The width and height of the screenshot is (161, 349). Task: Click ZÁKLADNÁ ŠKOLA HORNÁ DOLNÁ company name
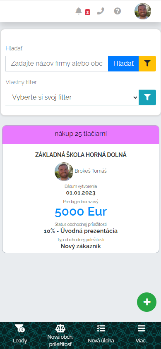(81, 155)
